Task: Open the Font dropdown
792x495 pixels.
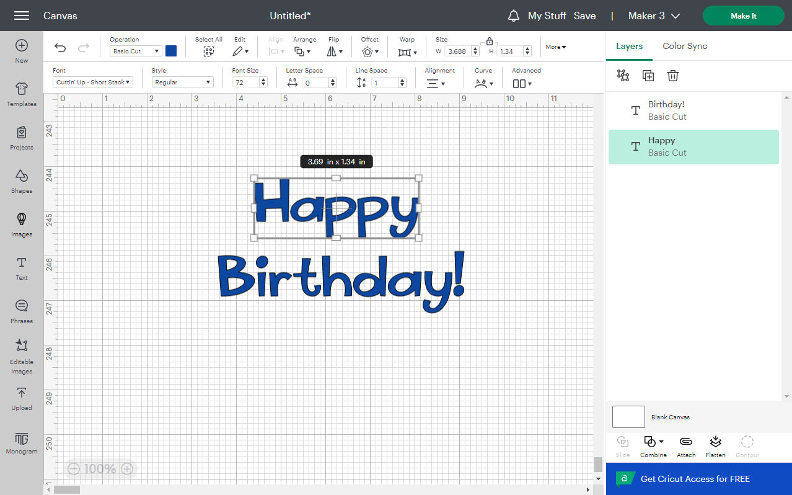Action: (x=92, y=81)
